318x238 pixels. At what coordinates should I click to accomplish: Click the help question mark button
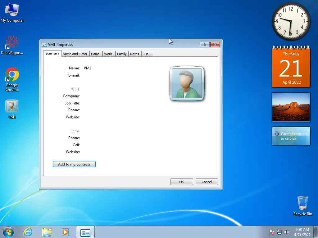point(205,44)
